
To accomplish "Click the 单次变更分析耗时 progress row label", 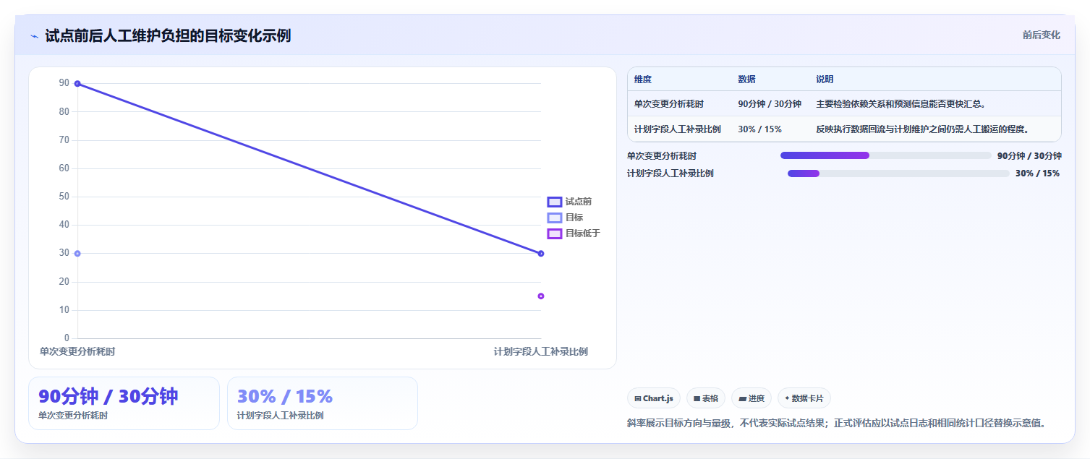I will tap(662, 155).
